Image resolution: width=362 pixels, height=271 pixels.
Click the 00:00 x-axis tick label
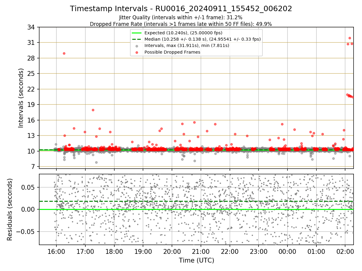tap(287, 251)
